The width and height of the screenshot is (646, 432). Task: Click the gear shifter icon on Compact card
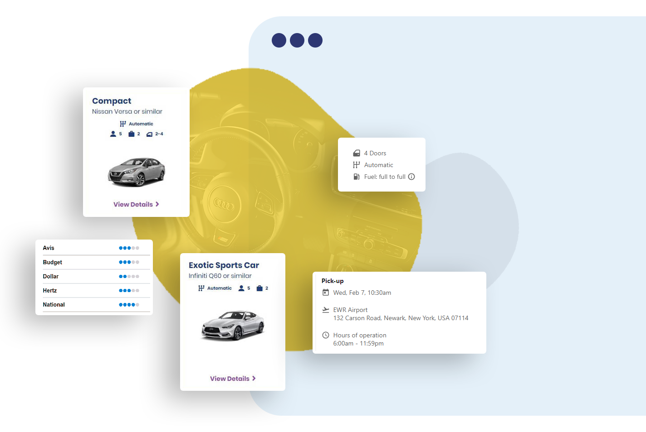[122, 123]
